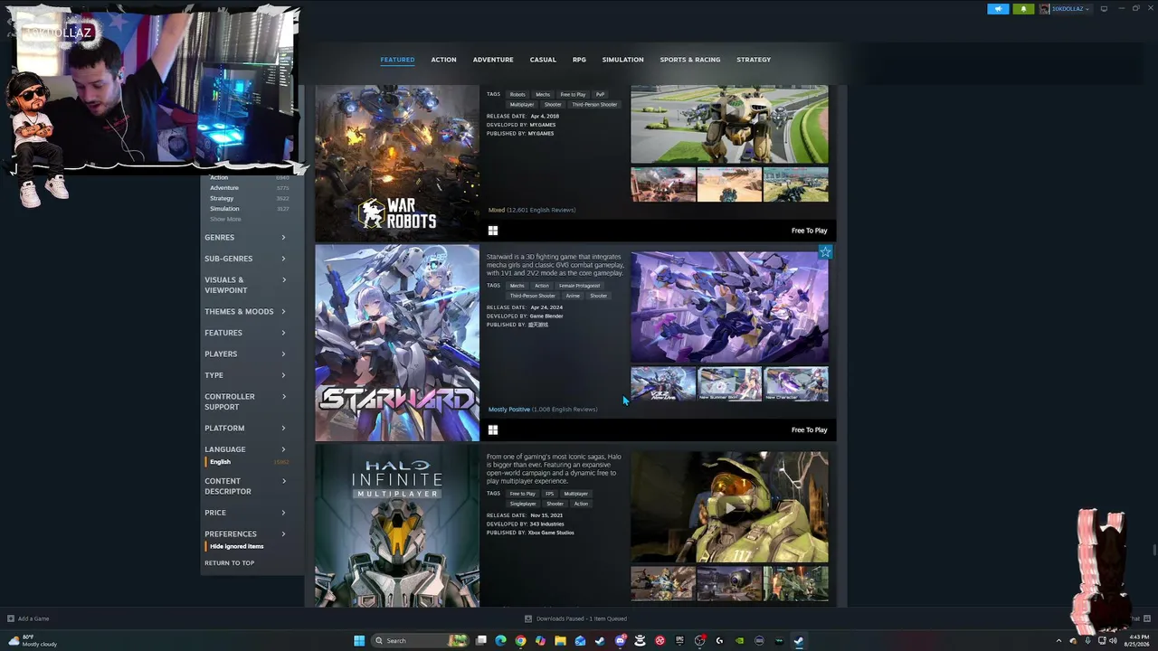View Starward 'New Character' screenshot thumbnail

coord(796,384)
